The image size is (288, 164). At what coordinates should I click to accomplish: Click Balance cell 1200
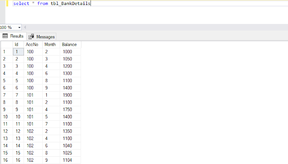(x=70, y=66)
